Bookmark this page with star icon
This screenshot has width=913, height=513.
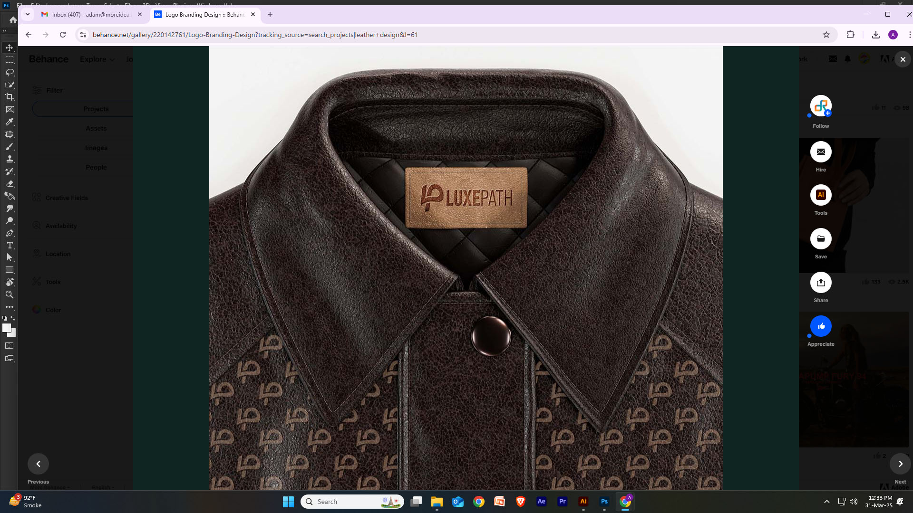[826, 35]
